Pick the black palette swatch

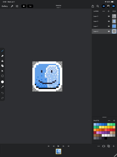coord(106,138)
